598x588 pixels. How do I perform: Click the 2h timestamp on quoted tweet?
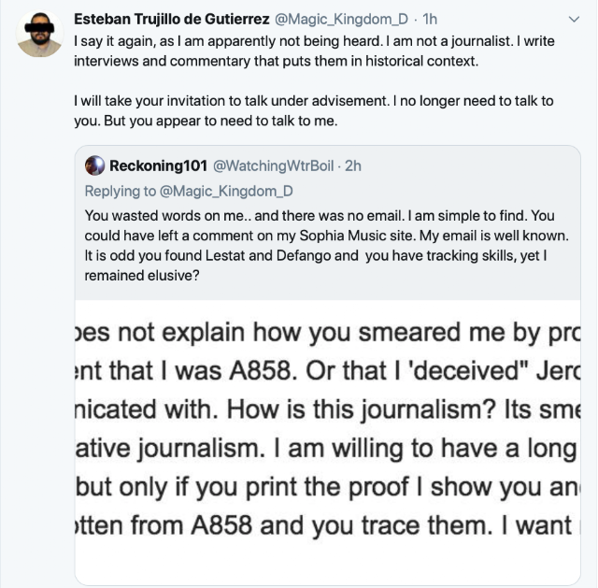point(353,166)
